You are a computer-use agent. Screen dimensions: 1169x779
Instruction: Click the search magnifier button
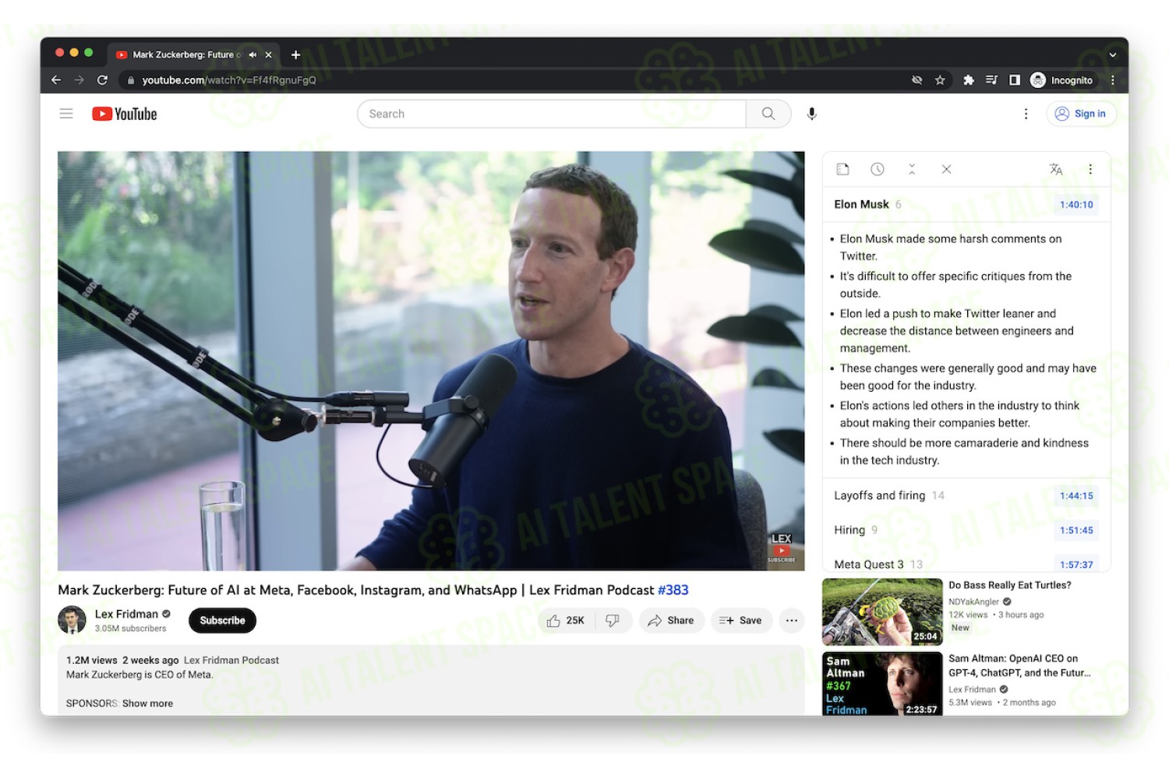coord(768,114)
